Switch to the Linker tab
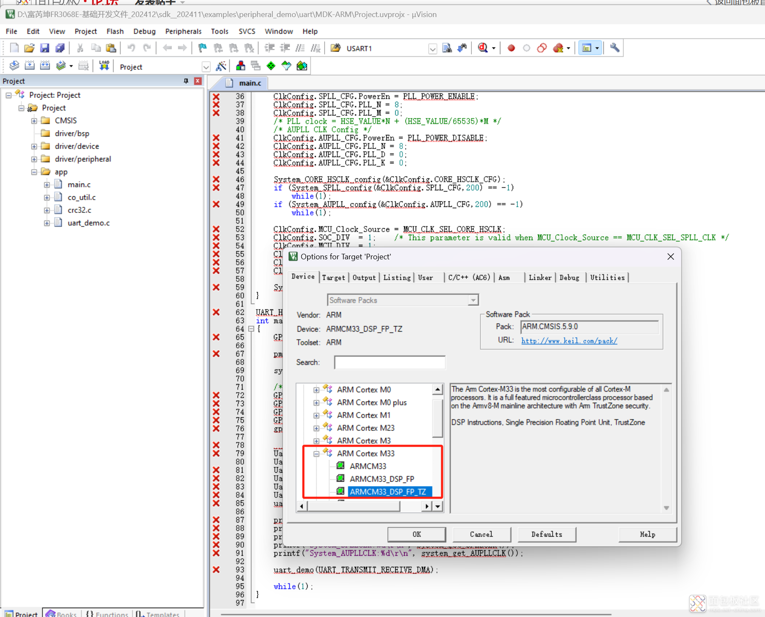765x617 pixels. tap(540, 278)
